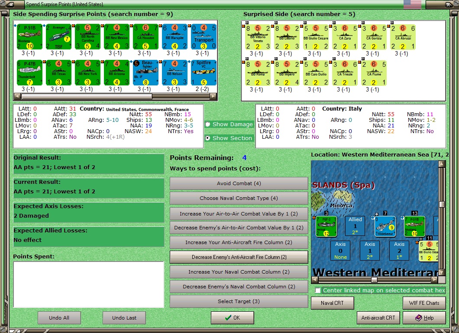The image size is (459, 333).
Task: Select the BB New York counter
Action: 88,73
